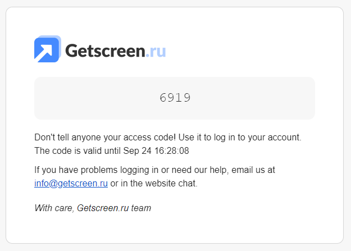Click the last digit 9 of the code
This screenshot has width=351, height=251.
coord(186,98)
